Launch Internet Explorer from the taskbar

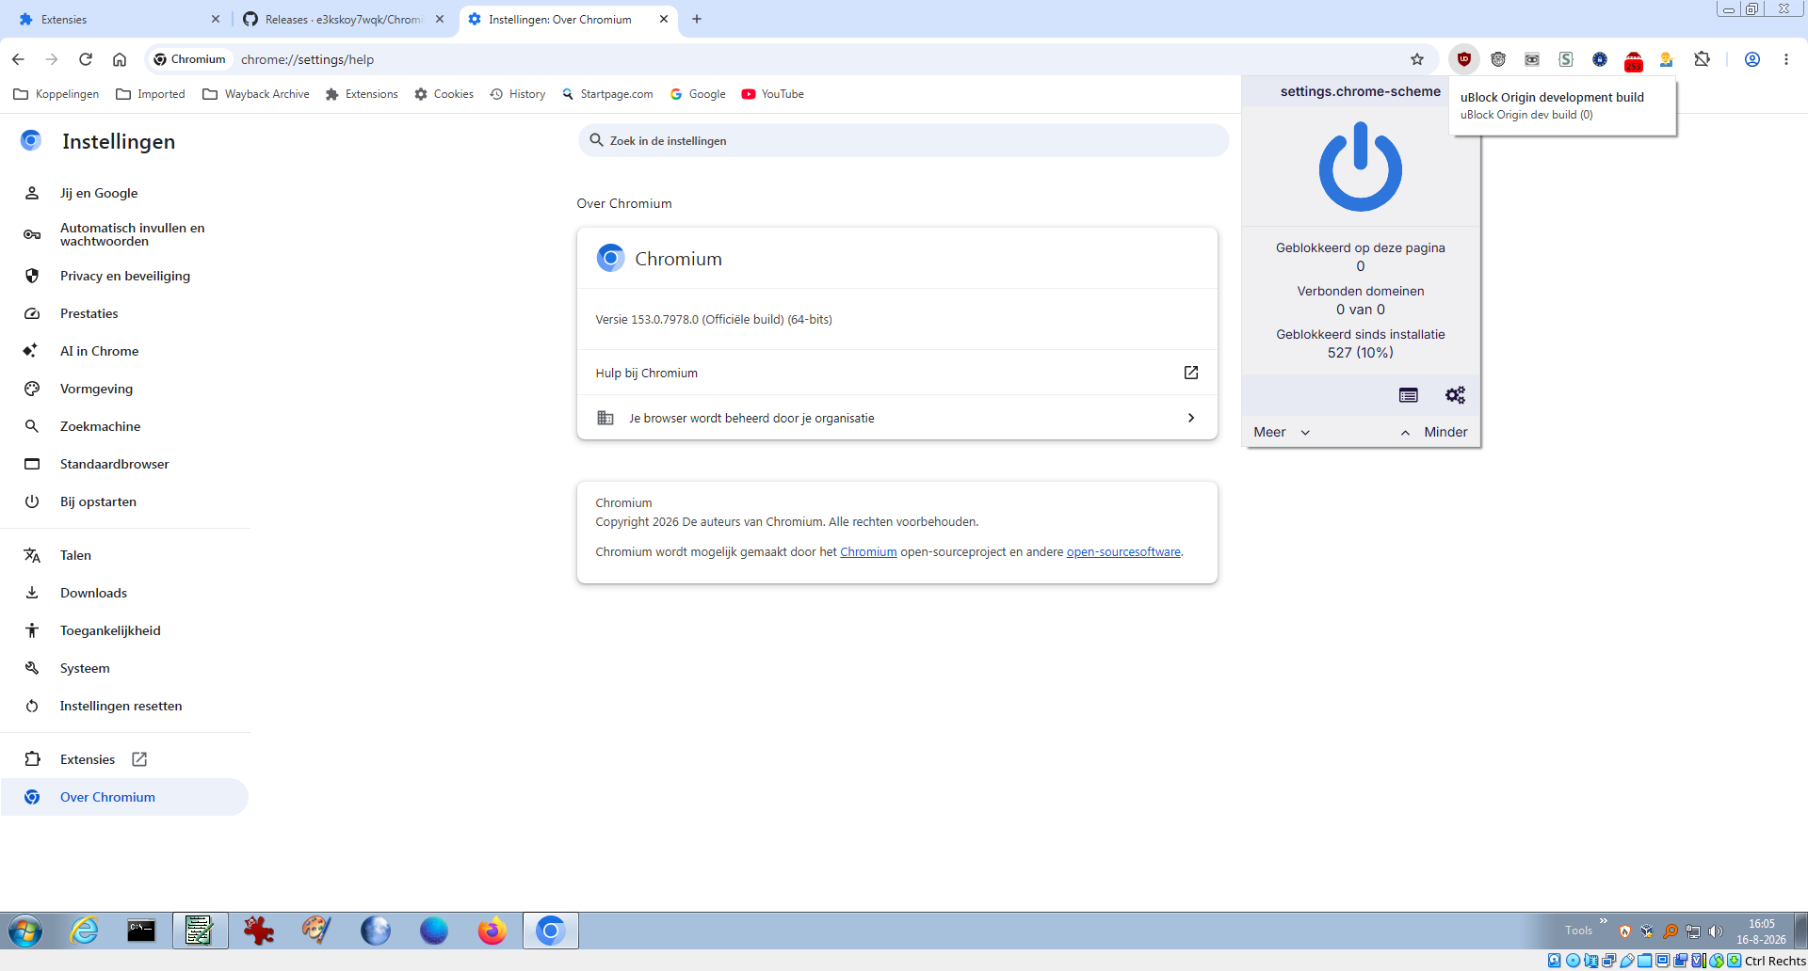click(85, 931)
